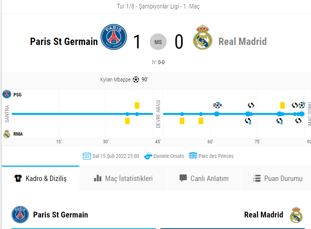The height and width of the screenshot is (229, 311).
Task: Click PSG yellow card before half-time
Action: click(137, 105)
